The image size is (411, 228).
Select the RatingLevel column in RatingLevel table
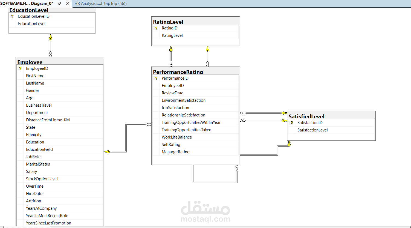point(172,35)
